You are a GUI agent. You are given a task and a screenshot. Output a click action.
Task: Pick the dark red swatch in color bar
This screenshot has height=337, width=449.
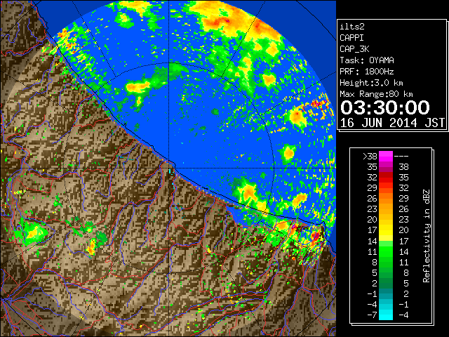coord(386,175)
